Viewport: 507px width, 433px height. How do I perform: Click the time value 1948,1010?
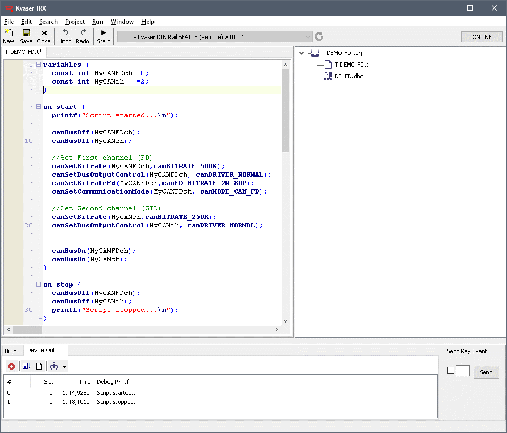click(76, 402)
